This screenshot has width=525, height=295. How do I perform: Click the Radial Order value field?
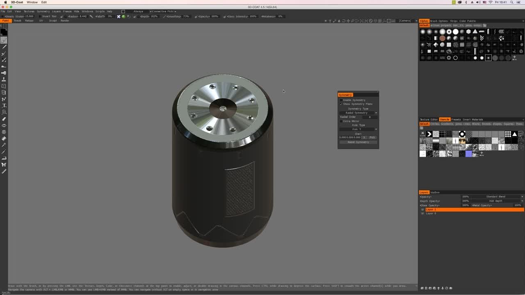[x=369, y=117]
